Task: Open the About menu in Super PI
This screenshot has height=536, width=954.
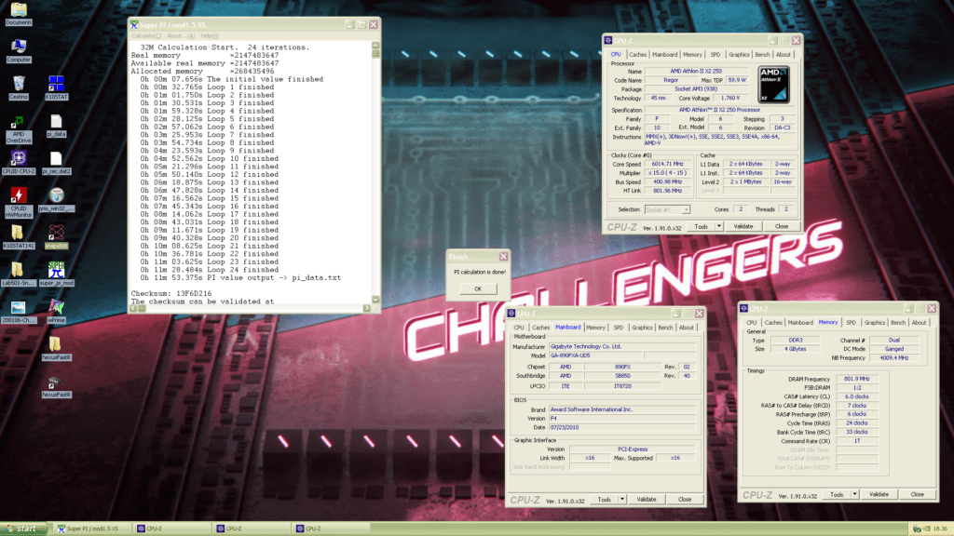Action: (x=181, y=36)
